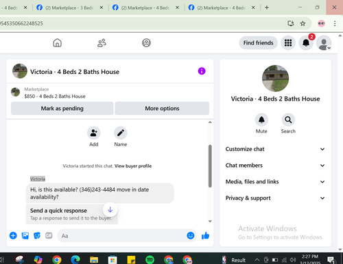Click large house photo in side panel
The height and width of the screenshot is (264, 343).
[x=275, y=78]
